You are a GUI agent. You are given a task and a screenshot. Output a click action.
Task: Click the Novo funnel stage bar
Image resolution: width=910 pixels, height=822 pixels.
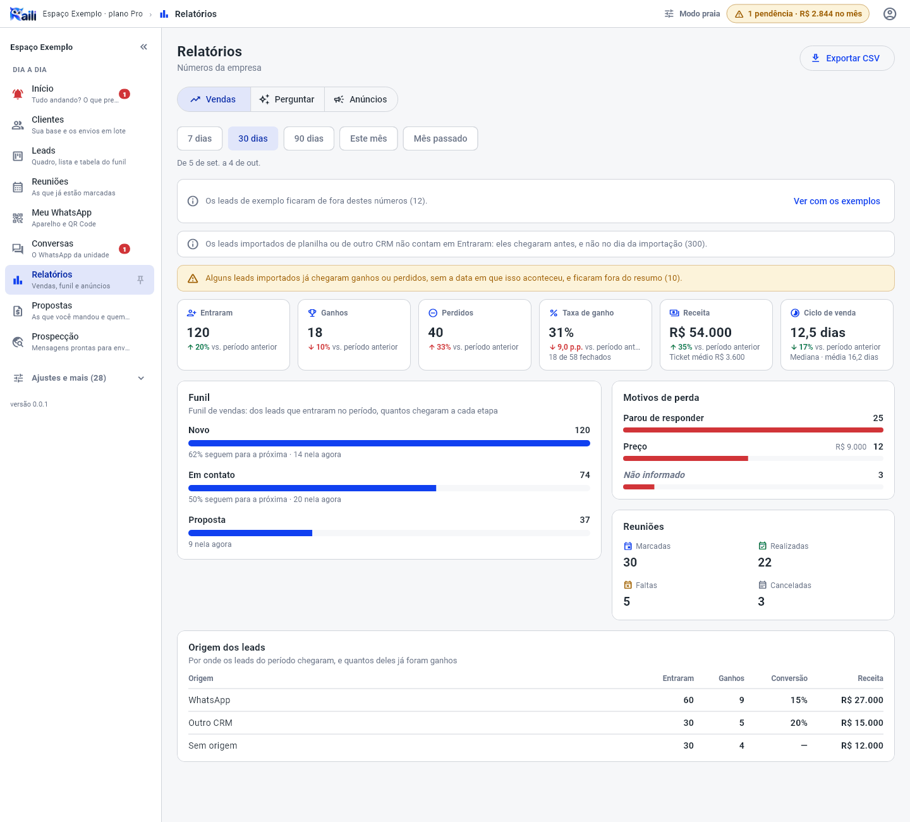coord(389,443)
